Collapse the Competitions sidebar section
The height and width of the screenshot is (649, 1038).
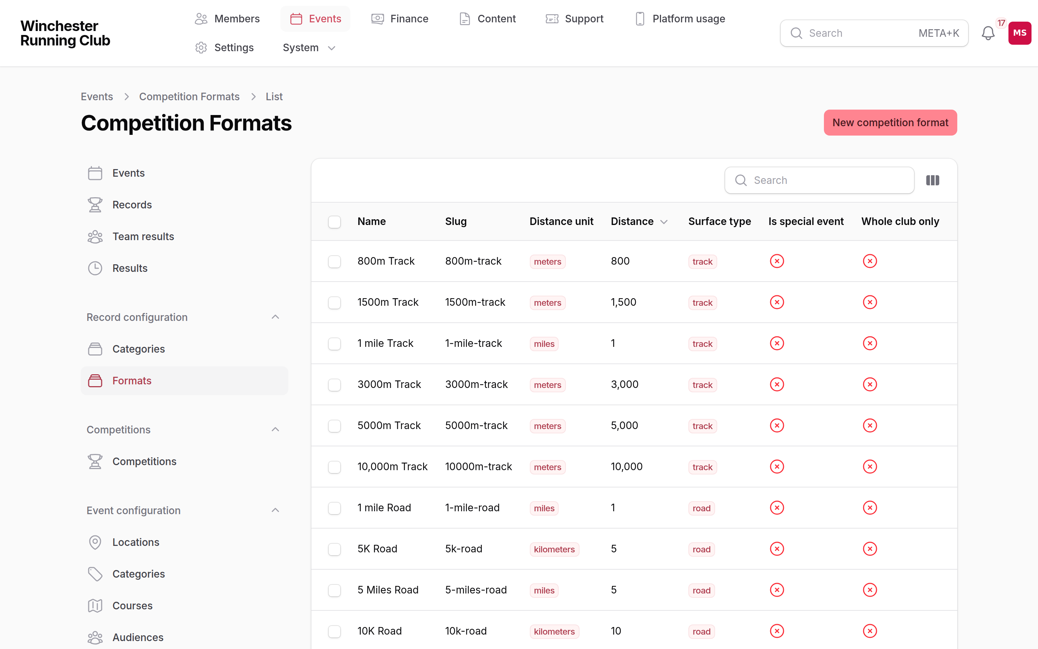pyautogui.click(x=275, y=429)
